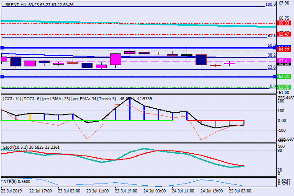Click the green 62.21 price label

[284, 77]
